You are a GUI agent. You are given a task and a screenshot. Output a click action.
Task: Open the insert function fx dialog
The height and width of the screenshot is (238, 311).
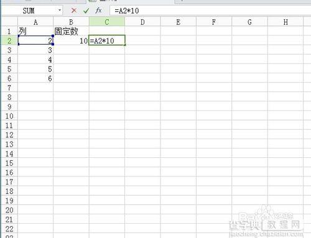tap(98, 11)
